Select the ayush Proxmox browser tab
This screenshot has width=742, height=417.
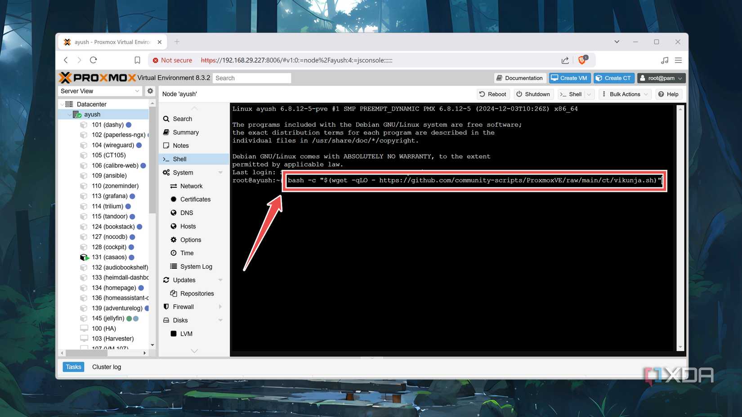click(112, 42)
